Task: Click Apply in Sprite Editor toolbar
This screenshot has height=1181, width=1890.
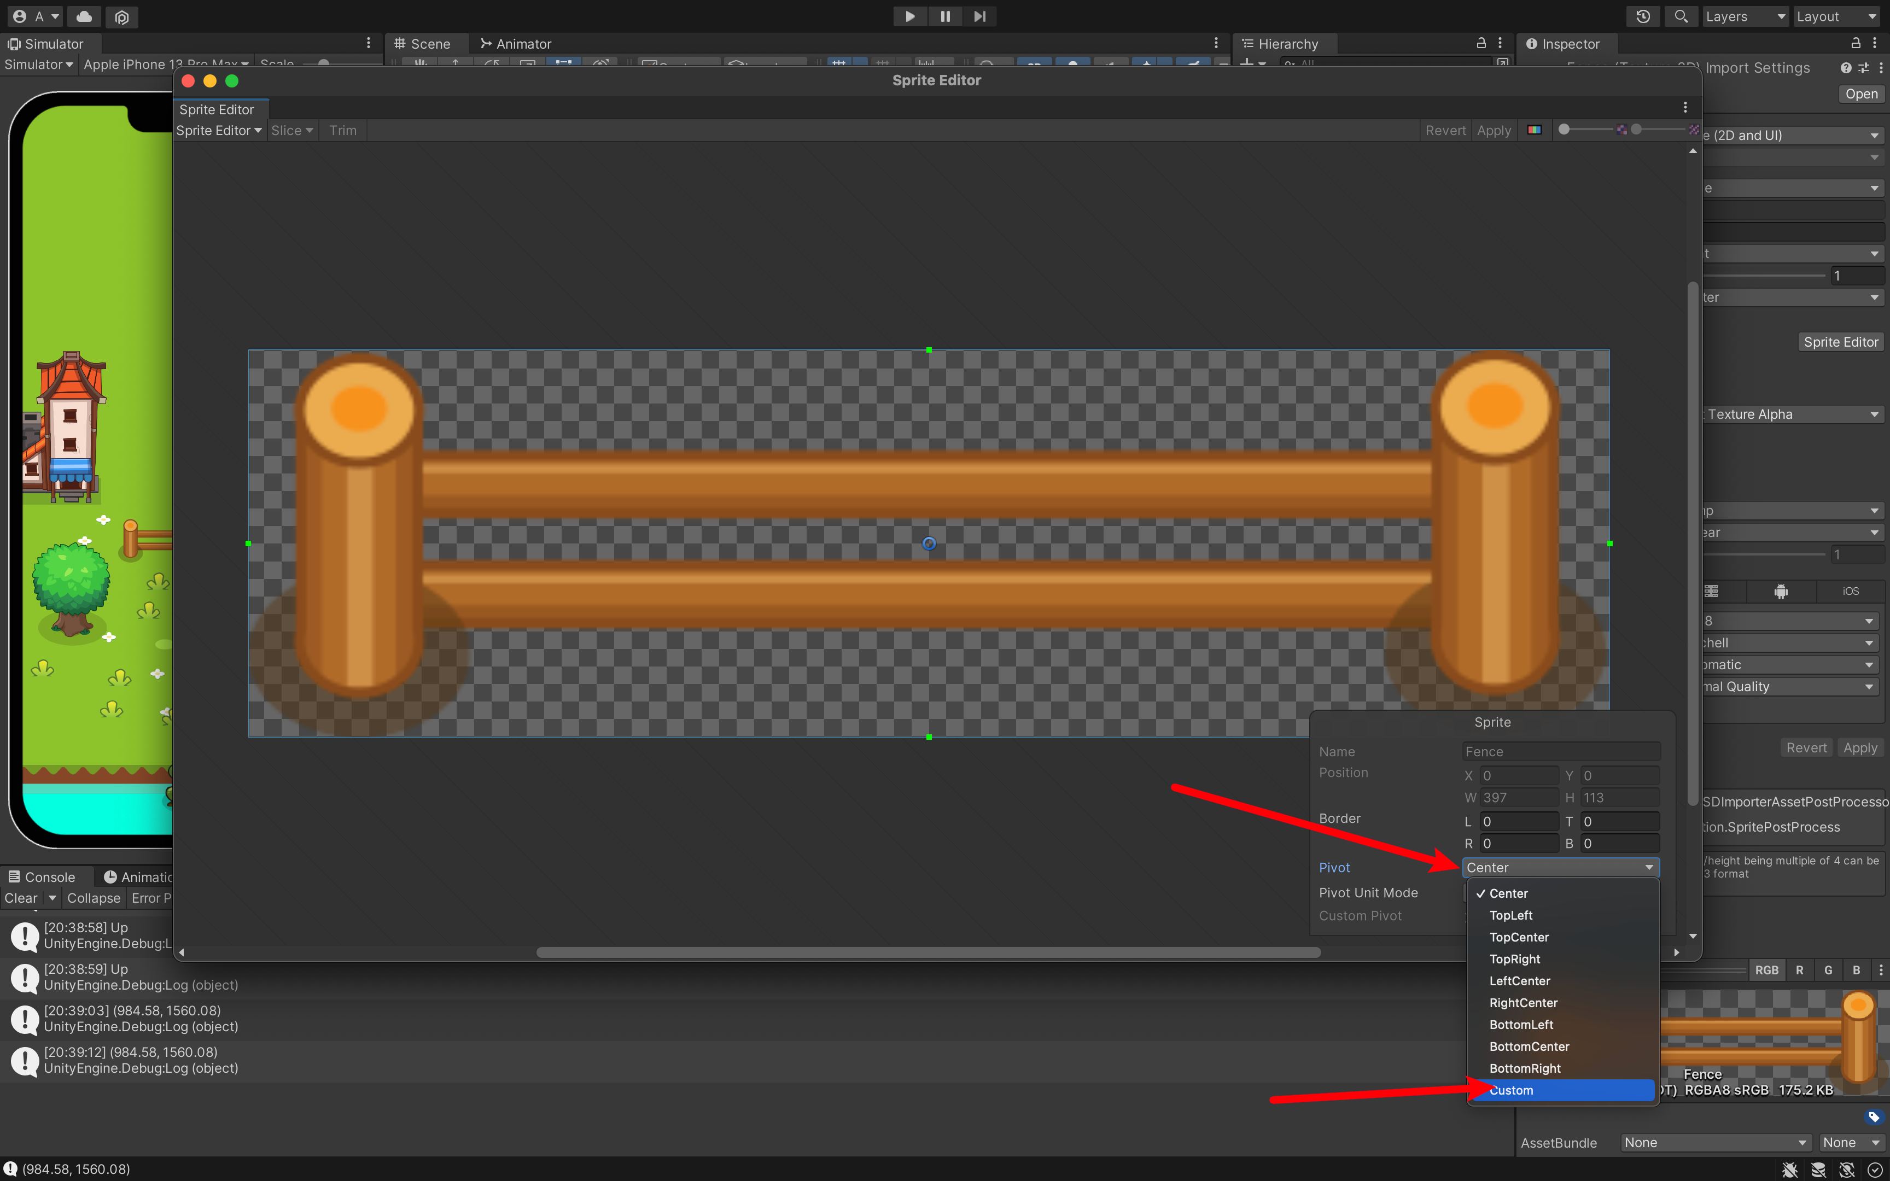Action: click(x=1494, y=131)
